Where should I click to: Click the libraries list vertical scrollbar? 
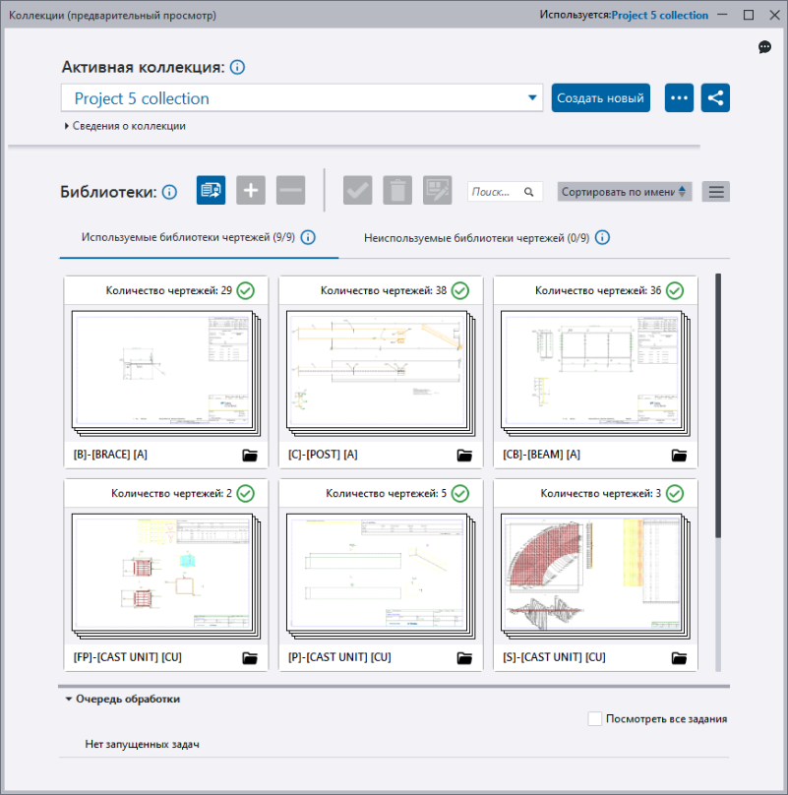click(718, 405)
